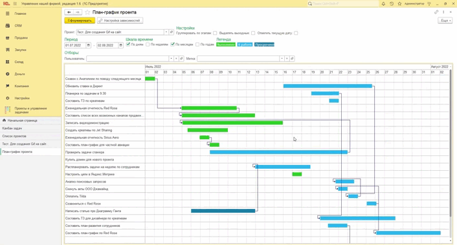Image resolution: width=457 pixels, height=245 pixels.
Task: Switch to the Список проектов tab
Action: (x=14, y=136)
